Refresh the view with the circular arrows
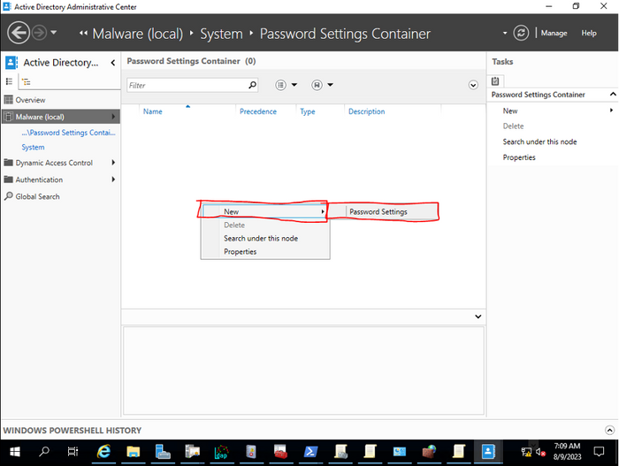The width and height of the screenshot is (619, 466). (521, 33)
